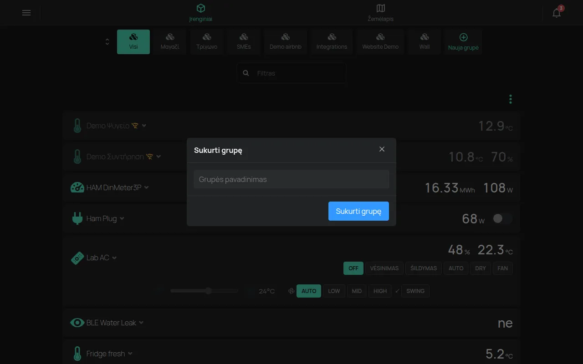Screen dimensions: 583x364
Task: Open the notifications bell icon
Action: [557, 13]
